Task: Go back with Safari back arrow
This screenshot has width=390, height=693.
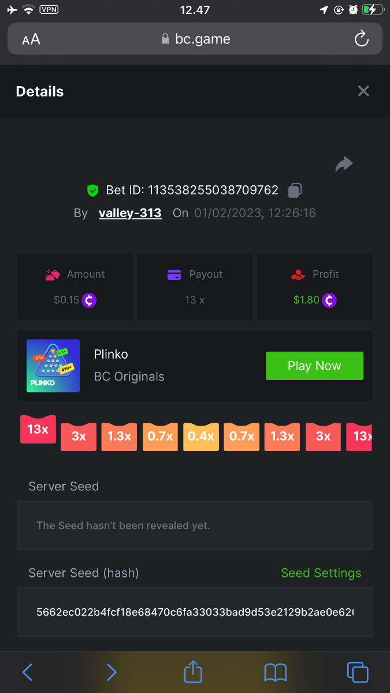Action: pos(27,672)
